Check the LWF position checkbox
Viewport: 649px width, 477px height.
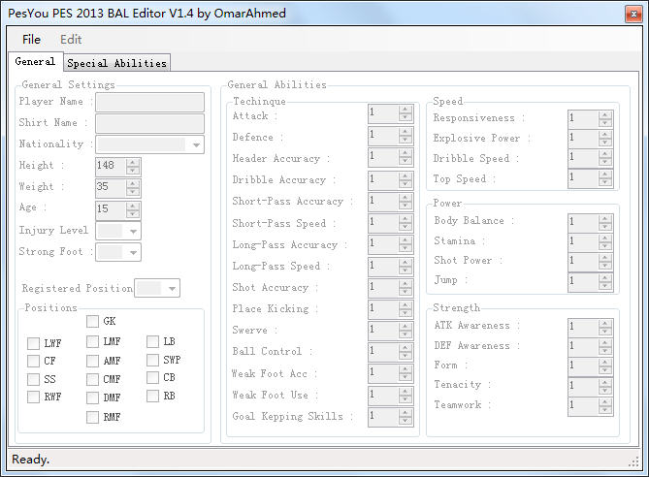pos(33,343)
